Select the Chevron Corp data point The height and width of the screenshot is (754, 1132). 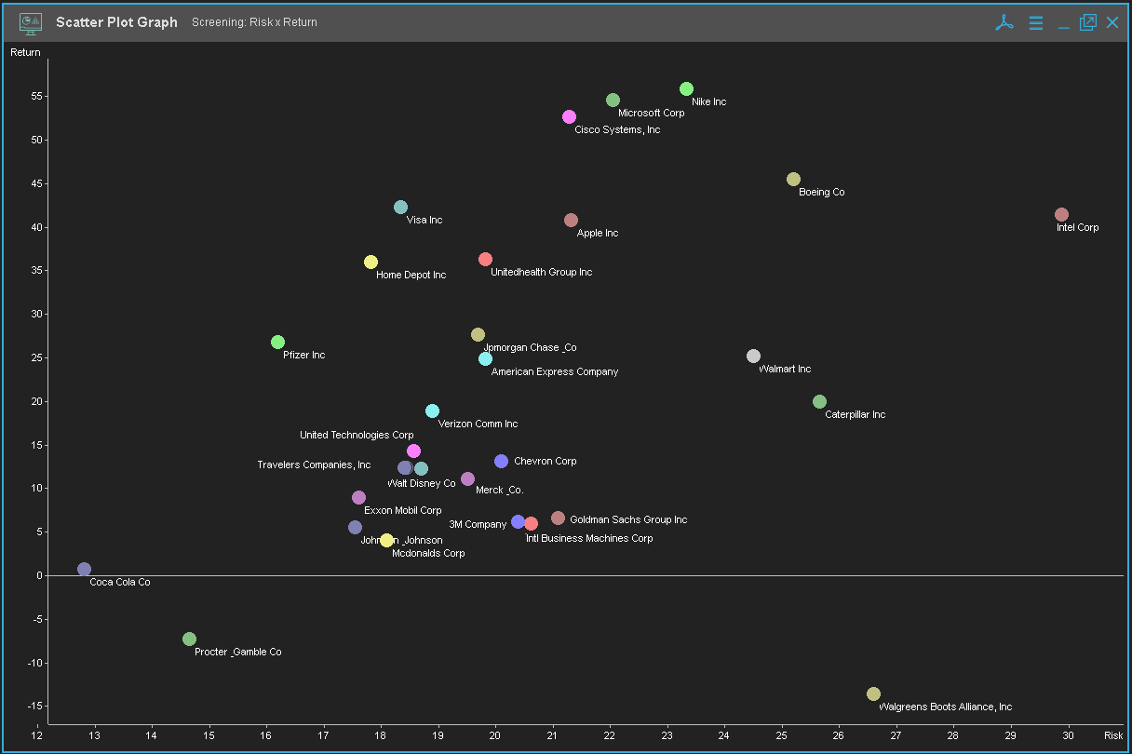pyautogui.click(x=501, y=461)
